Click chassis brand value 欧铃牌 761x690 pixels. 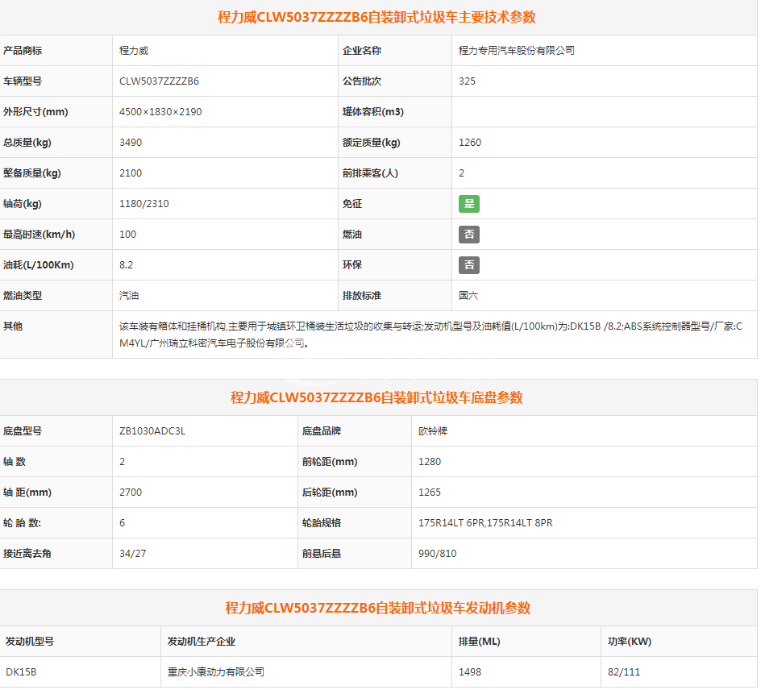coord(433,431)
